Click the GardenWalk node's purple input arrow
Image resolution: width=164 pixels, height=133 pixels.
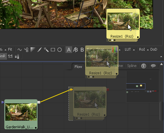(3, 102)
